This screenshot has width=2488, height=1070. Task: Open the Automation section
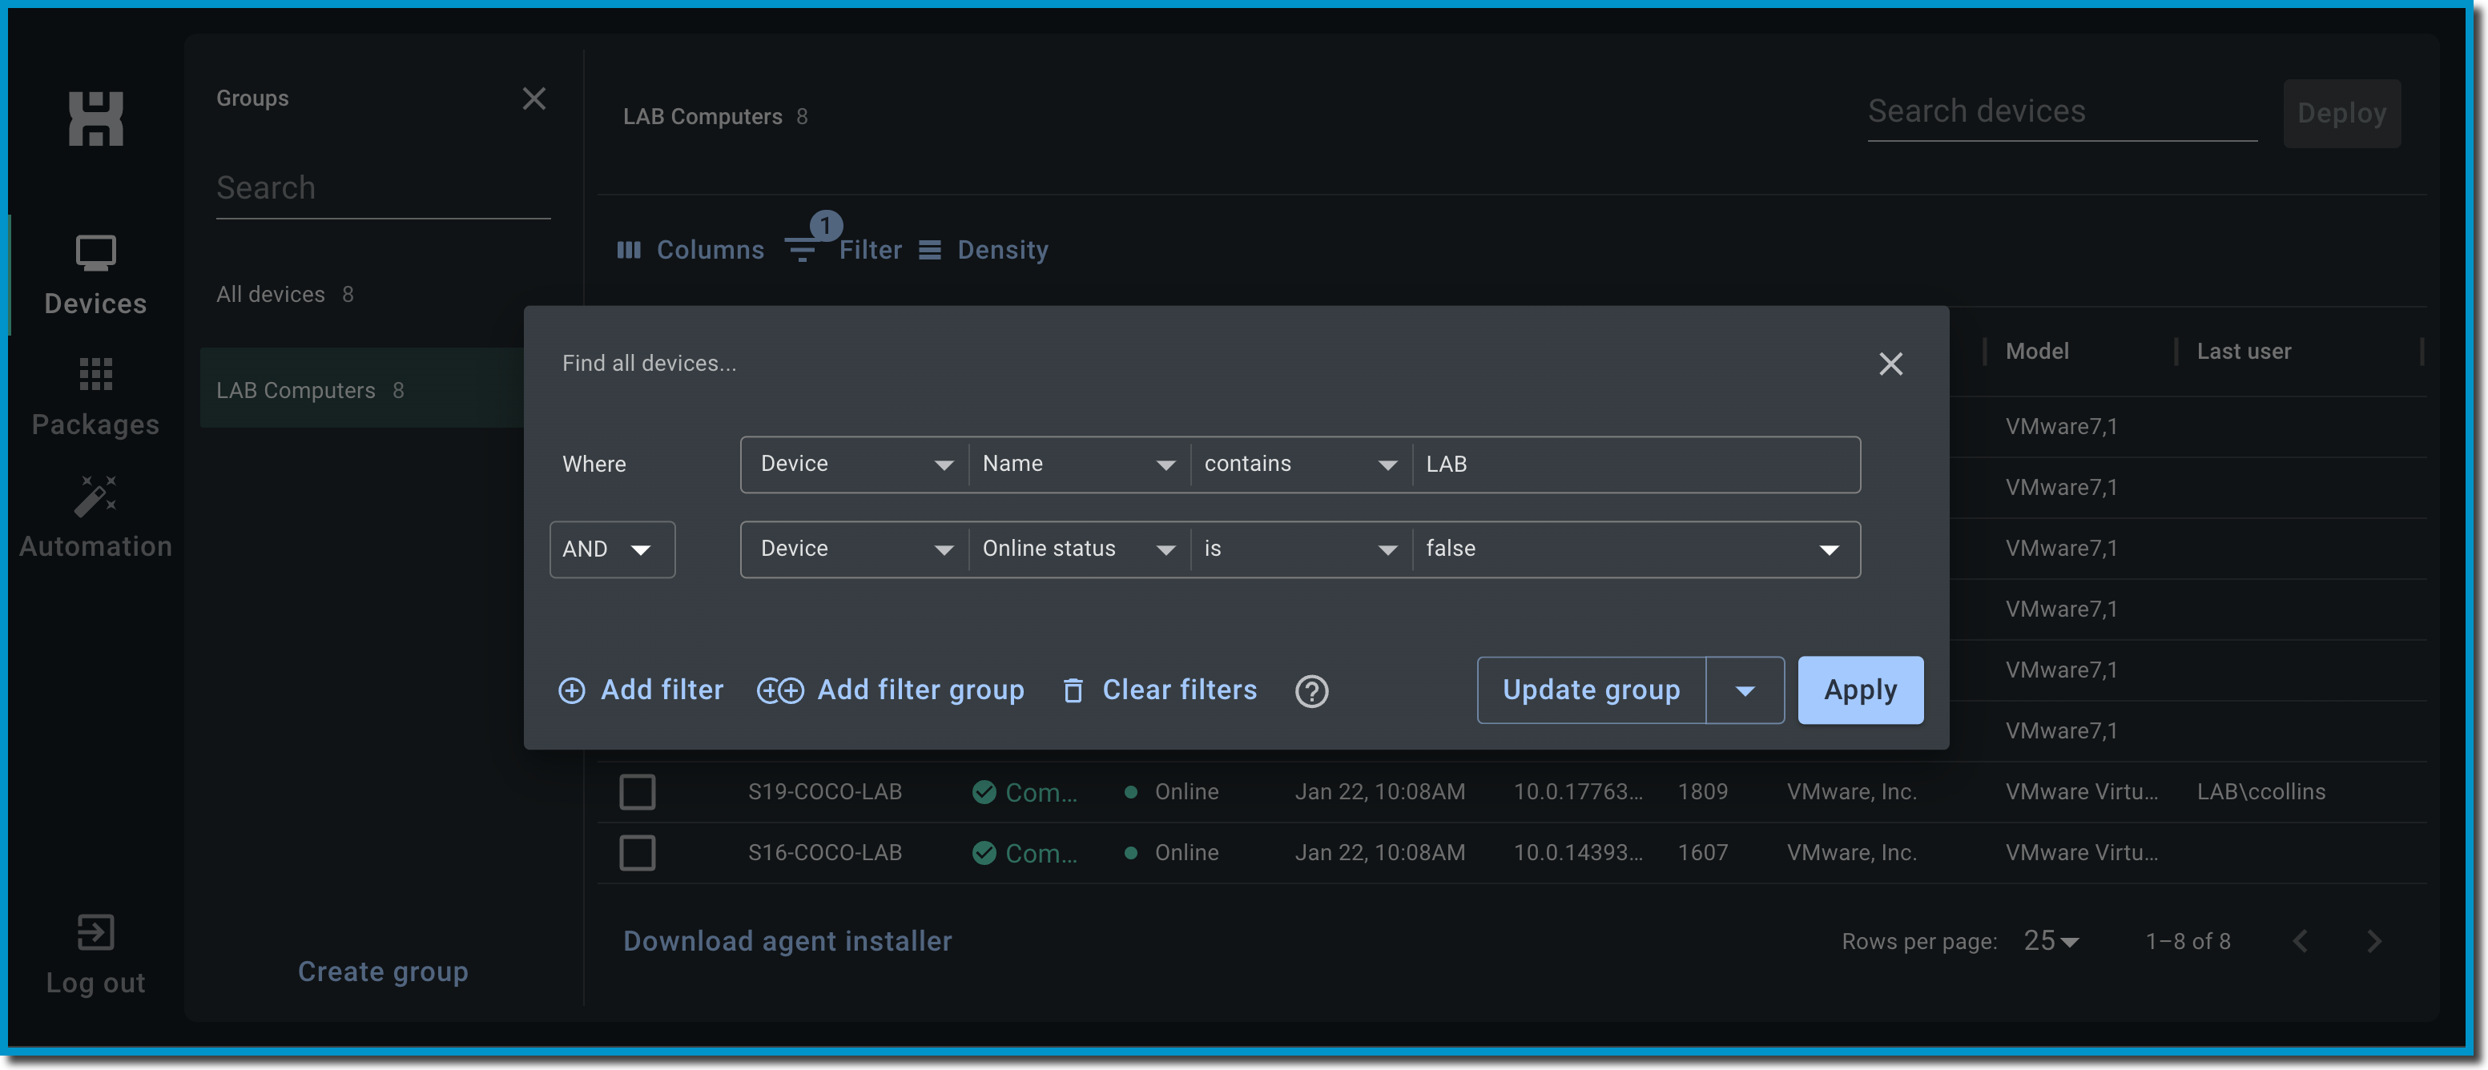click(95, 517)
